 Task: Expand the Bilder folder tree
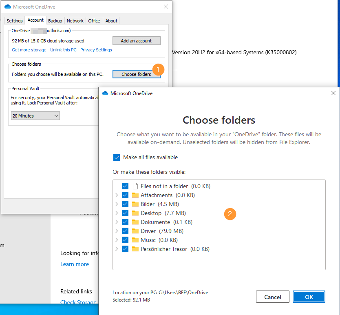[x=117, y=204]
